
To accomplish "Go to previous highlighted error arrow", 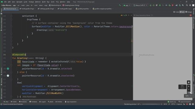I will pyautogui.click(x=129, y=15).
